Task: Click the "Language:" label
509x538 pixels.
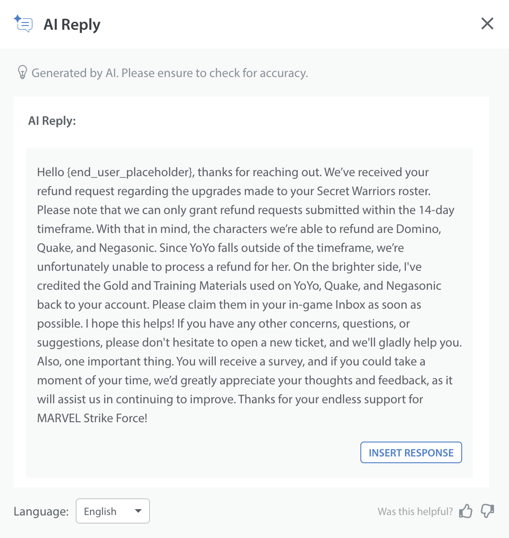Action: (x=41, y=511)
